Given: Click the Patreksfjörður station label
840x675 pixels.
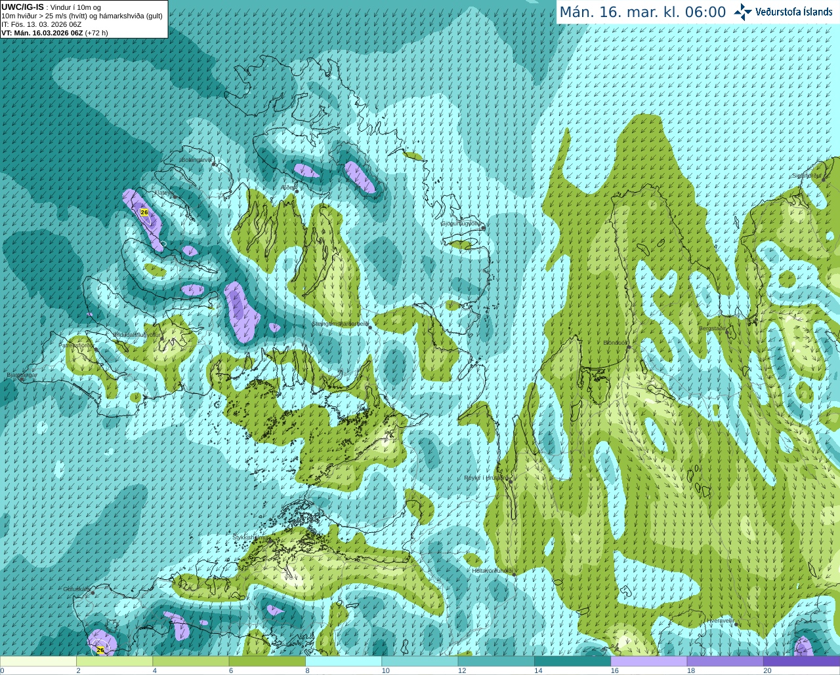Looking at the screenshot, I should [x=75, y=345].
